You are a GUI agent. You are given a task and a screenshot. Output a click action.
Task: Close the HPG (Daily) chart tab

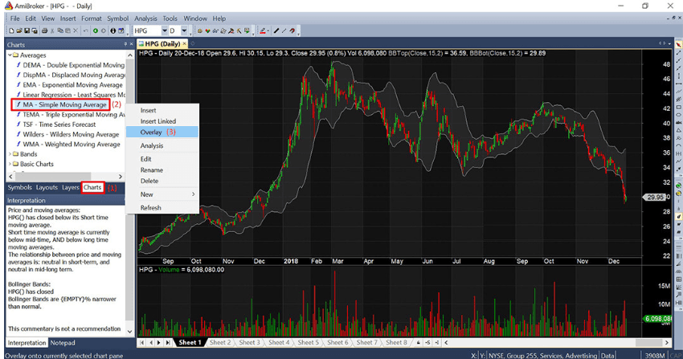pos(185,43)
